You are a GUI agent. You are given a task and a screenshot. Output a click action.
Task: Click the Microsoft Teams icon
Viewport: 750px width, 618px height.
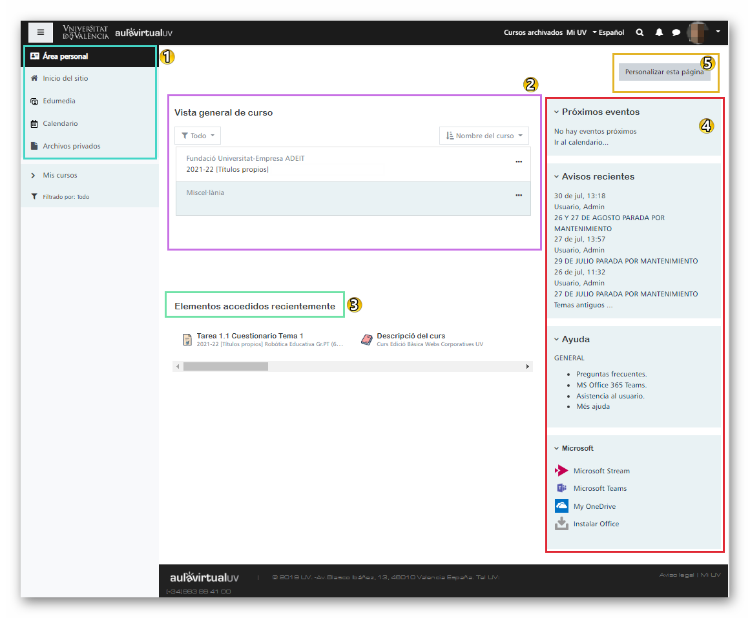(x=561, y=488)
